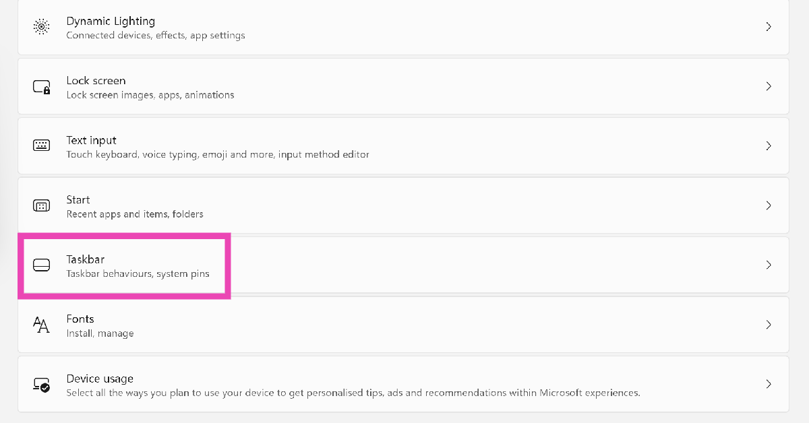Click the Lock screen row chevron
Image resolution: width=809 pixels, height=423 pixels.
[x=769, y=87]
